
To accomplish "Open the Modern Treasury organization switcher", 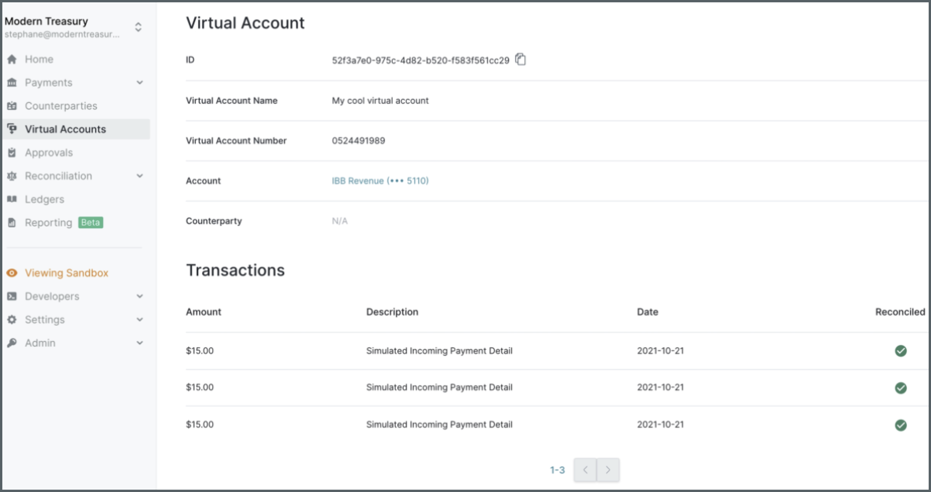I will [138, 27].
